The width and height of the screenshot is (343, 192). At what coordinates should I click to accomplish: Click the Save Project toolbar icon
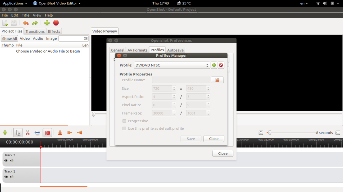14,23
